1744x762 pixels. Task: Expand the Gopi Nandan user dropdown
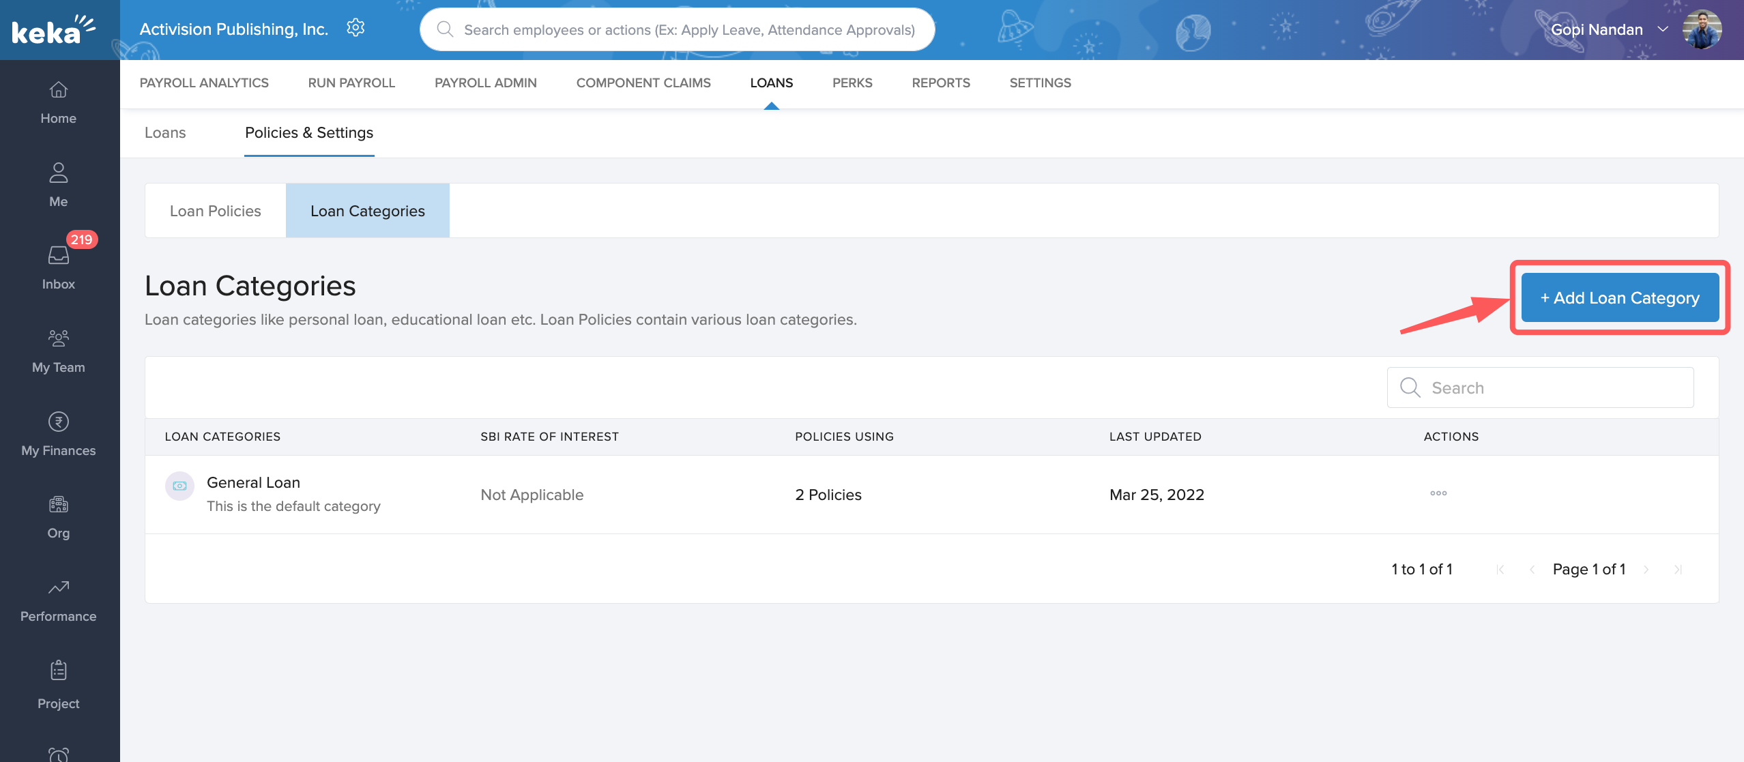1663,29
